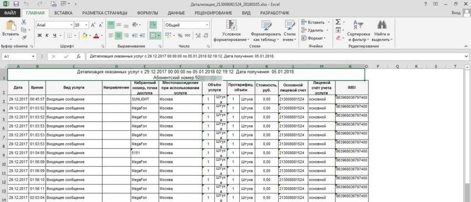The height and width of the screenshot is (202, 471).
Task: Open the ФАЙЛ menu
Action: (x=10, y=13)
